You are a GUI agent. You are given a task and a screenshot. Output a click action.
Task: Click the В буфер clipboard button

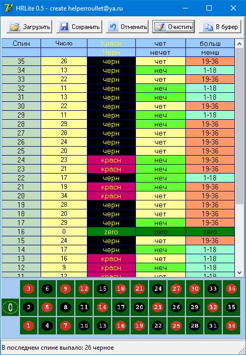coord(220,27)
